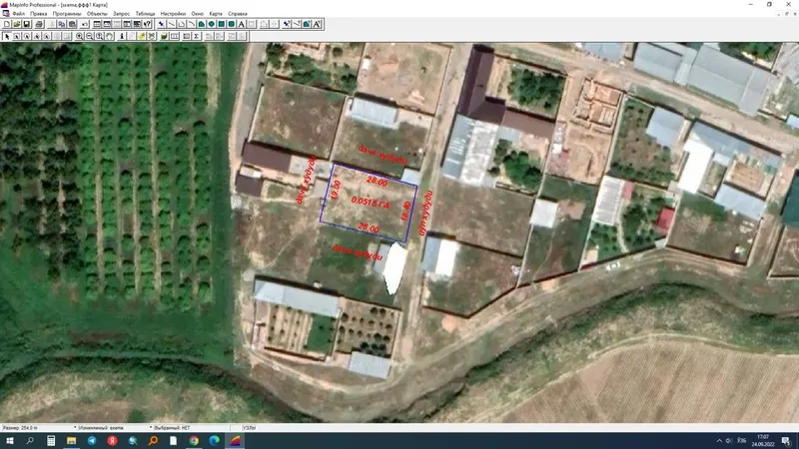Choose the Info tool icon
The image size is (799, 449).
click(122, 36)
